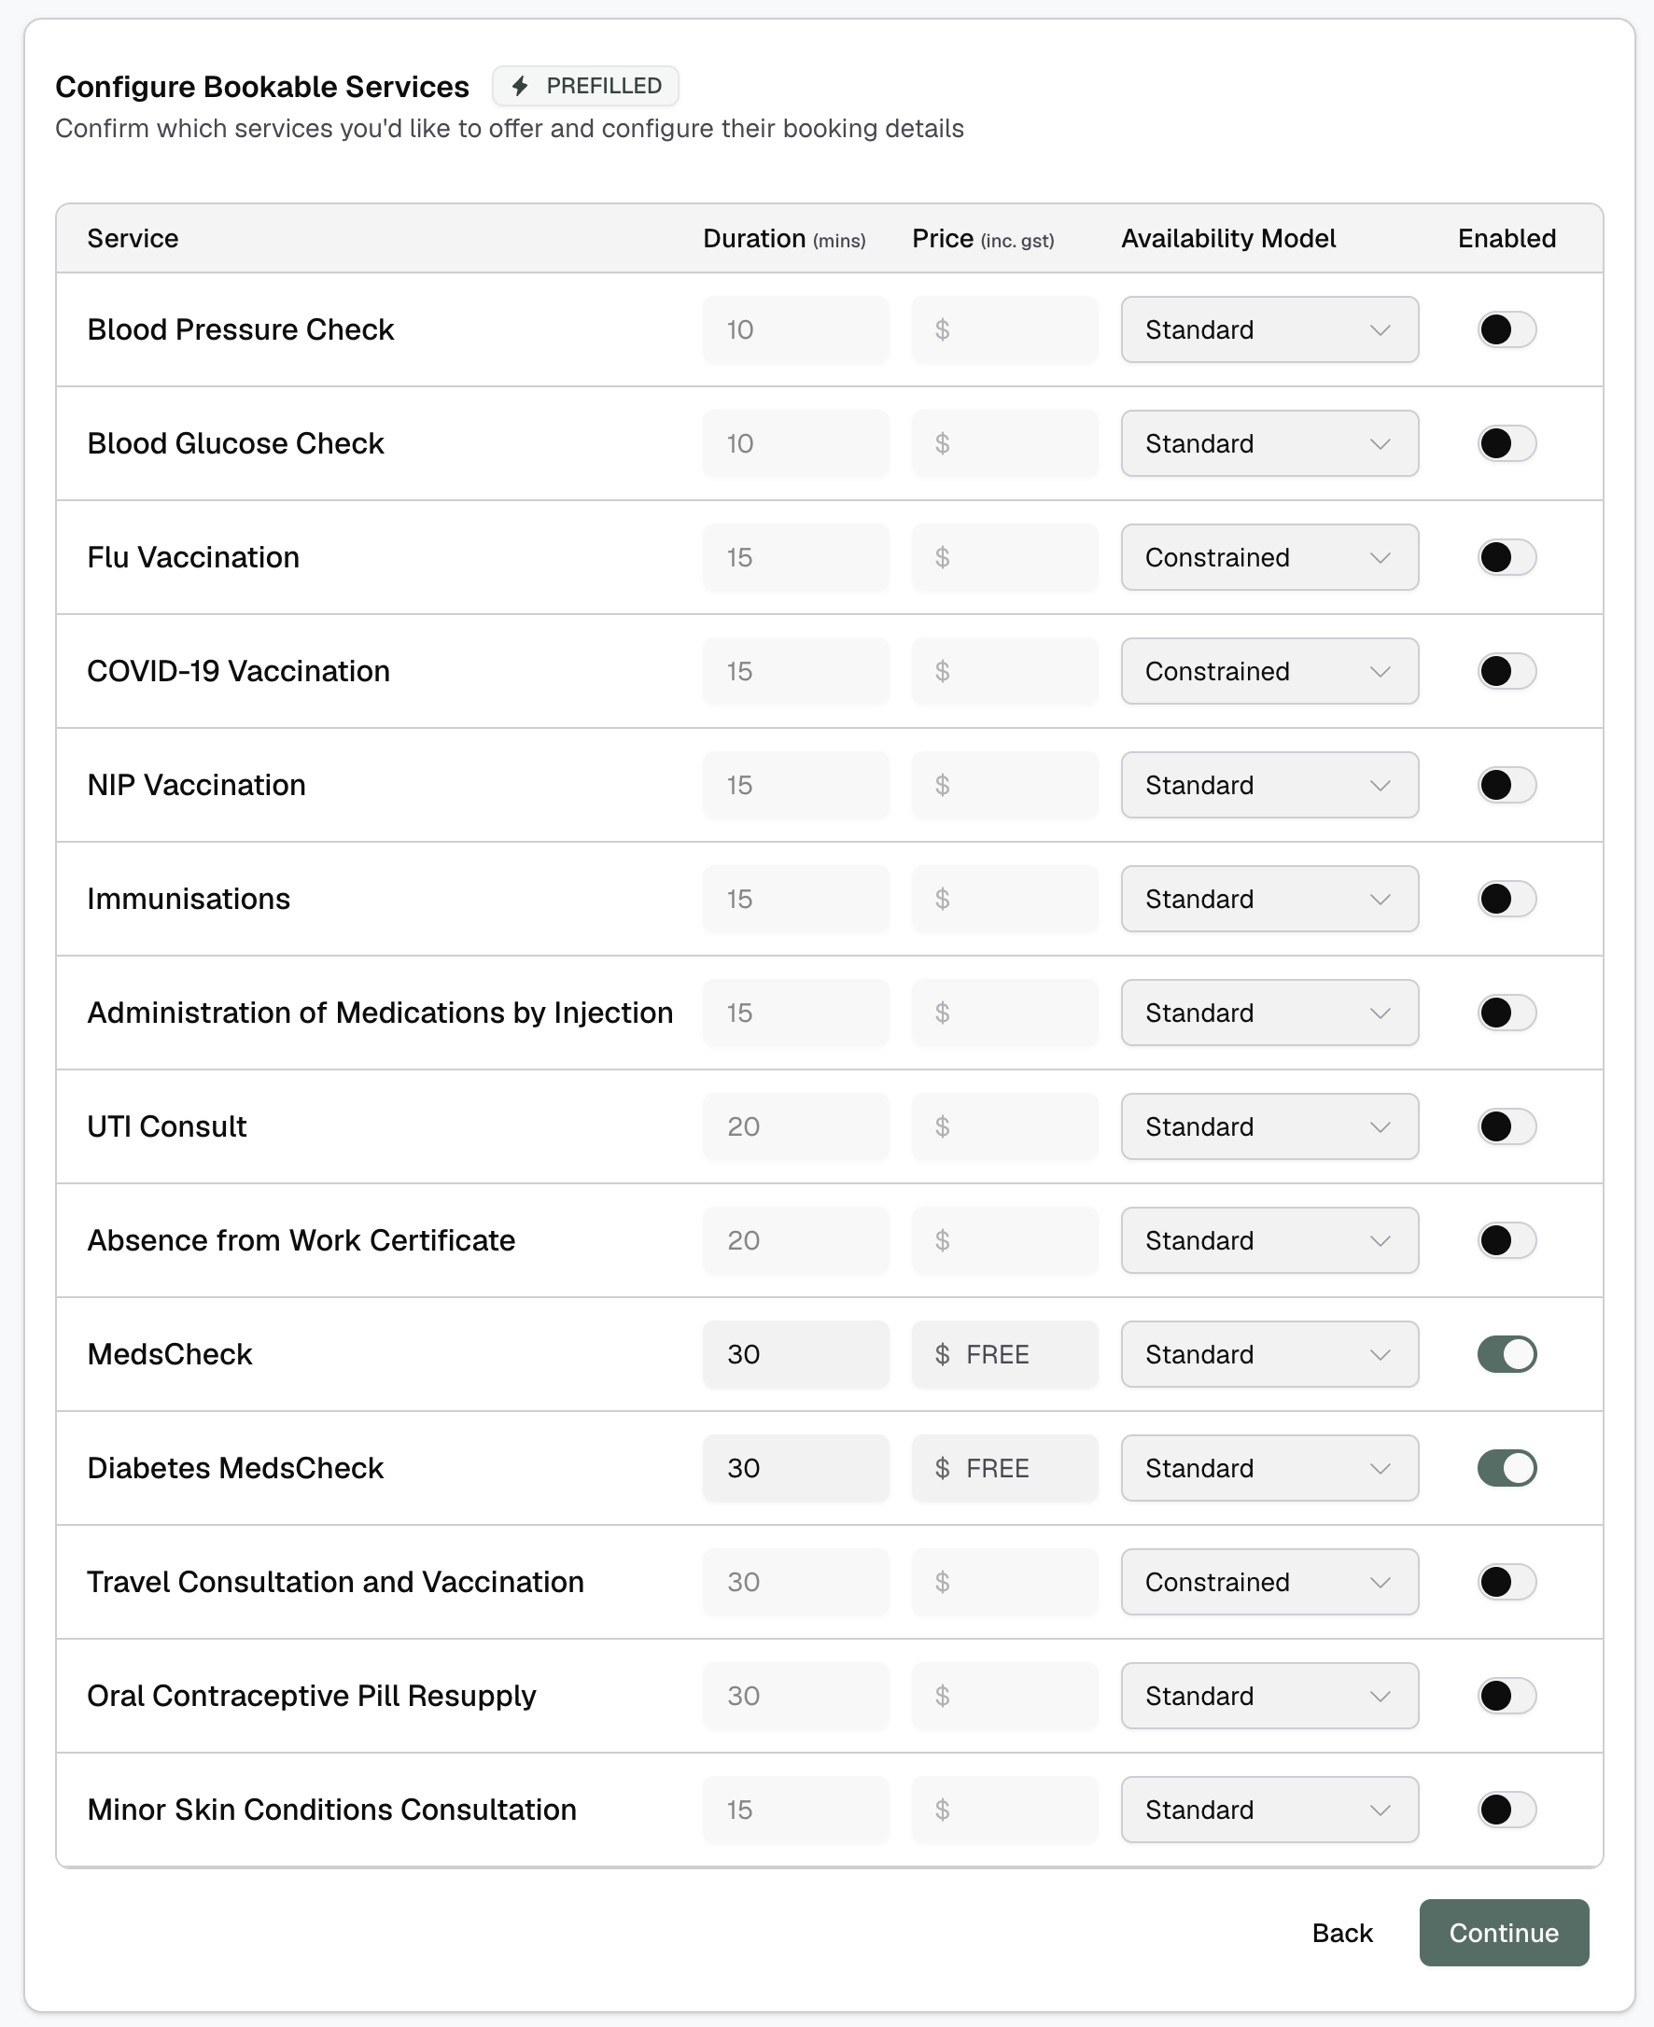1654x2027 pixels.
Task: Disable the MedsCheck service
Action: pos(1507,1353)
